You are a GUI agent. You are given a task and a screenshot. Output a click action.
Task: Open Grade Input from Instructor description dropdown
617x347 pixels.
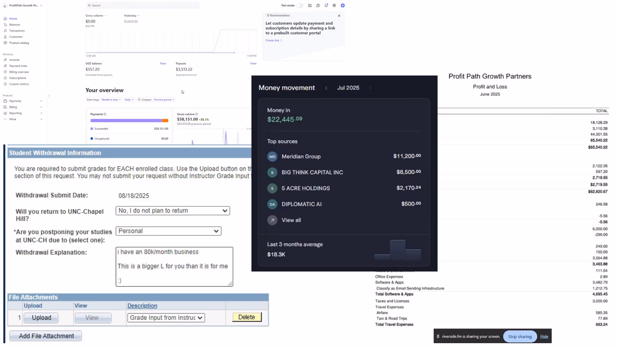166,318
